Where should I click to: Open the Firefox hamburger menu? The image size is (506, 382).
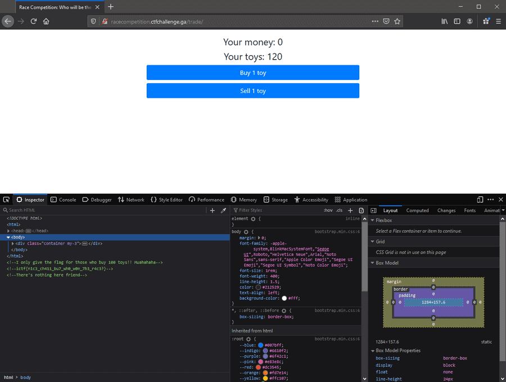(x=498, y=21)
